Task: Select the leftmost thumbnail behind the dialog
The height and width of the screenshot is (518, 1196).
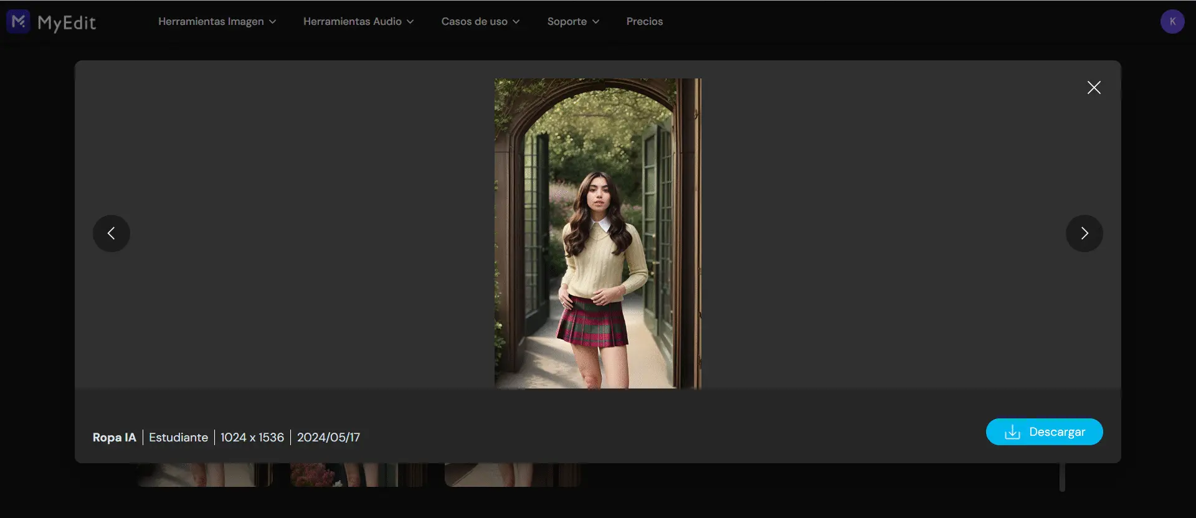Action: click(x=204, y=475)
